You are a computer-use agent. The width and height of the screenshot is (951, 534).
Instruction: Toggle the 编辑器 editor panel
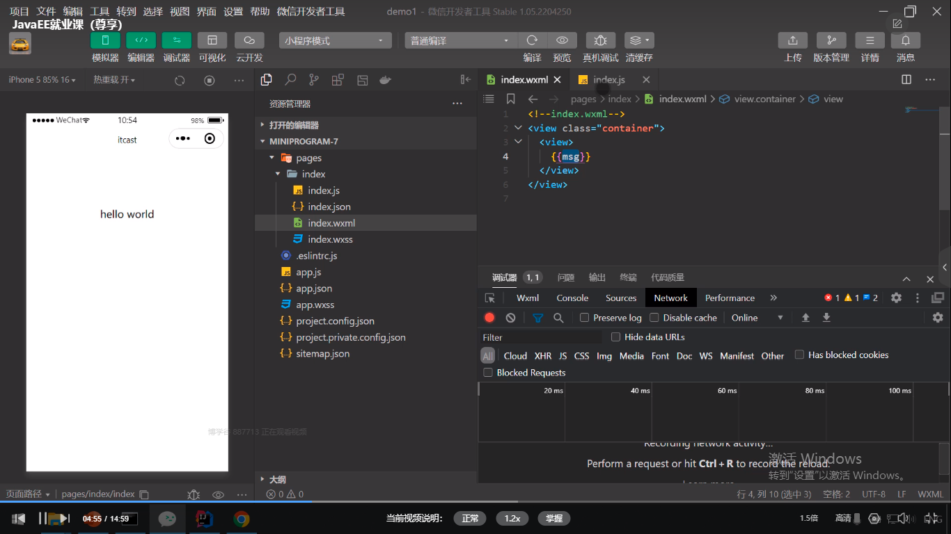pyautogui.click(x=141, y=40)
